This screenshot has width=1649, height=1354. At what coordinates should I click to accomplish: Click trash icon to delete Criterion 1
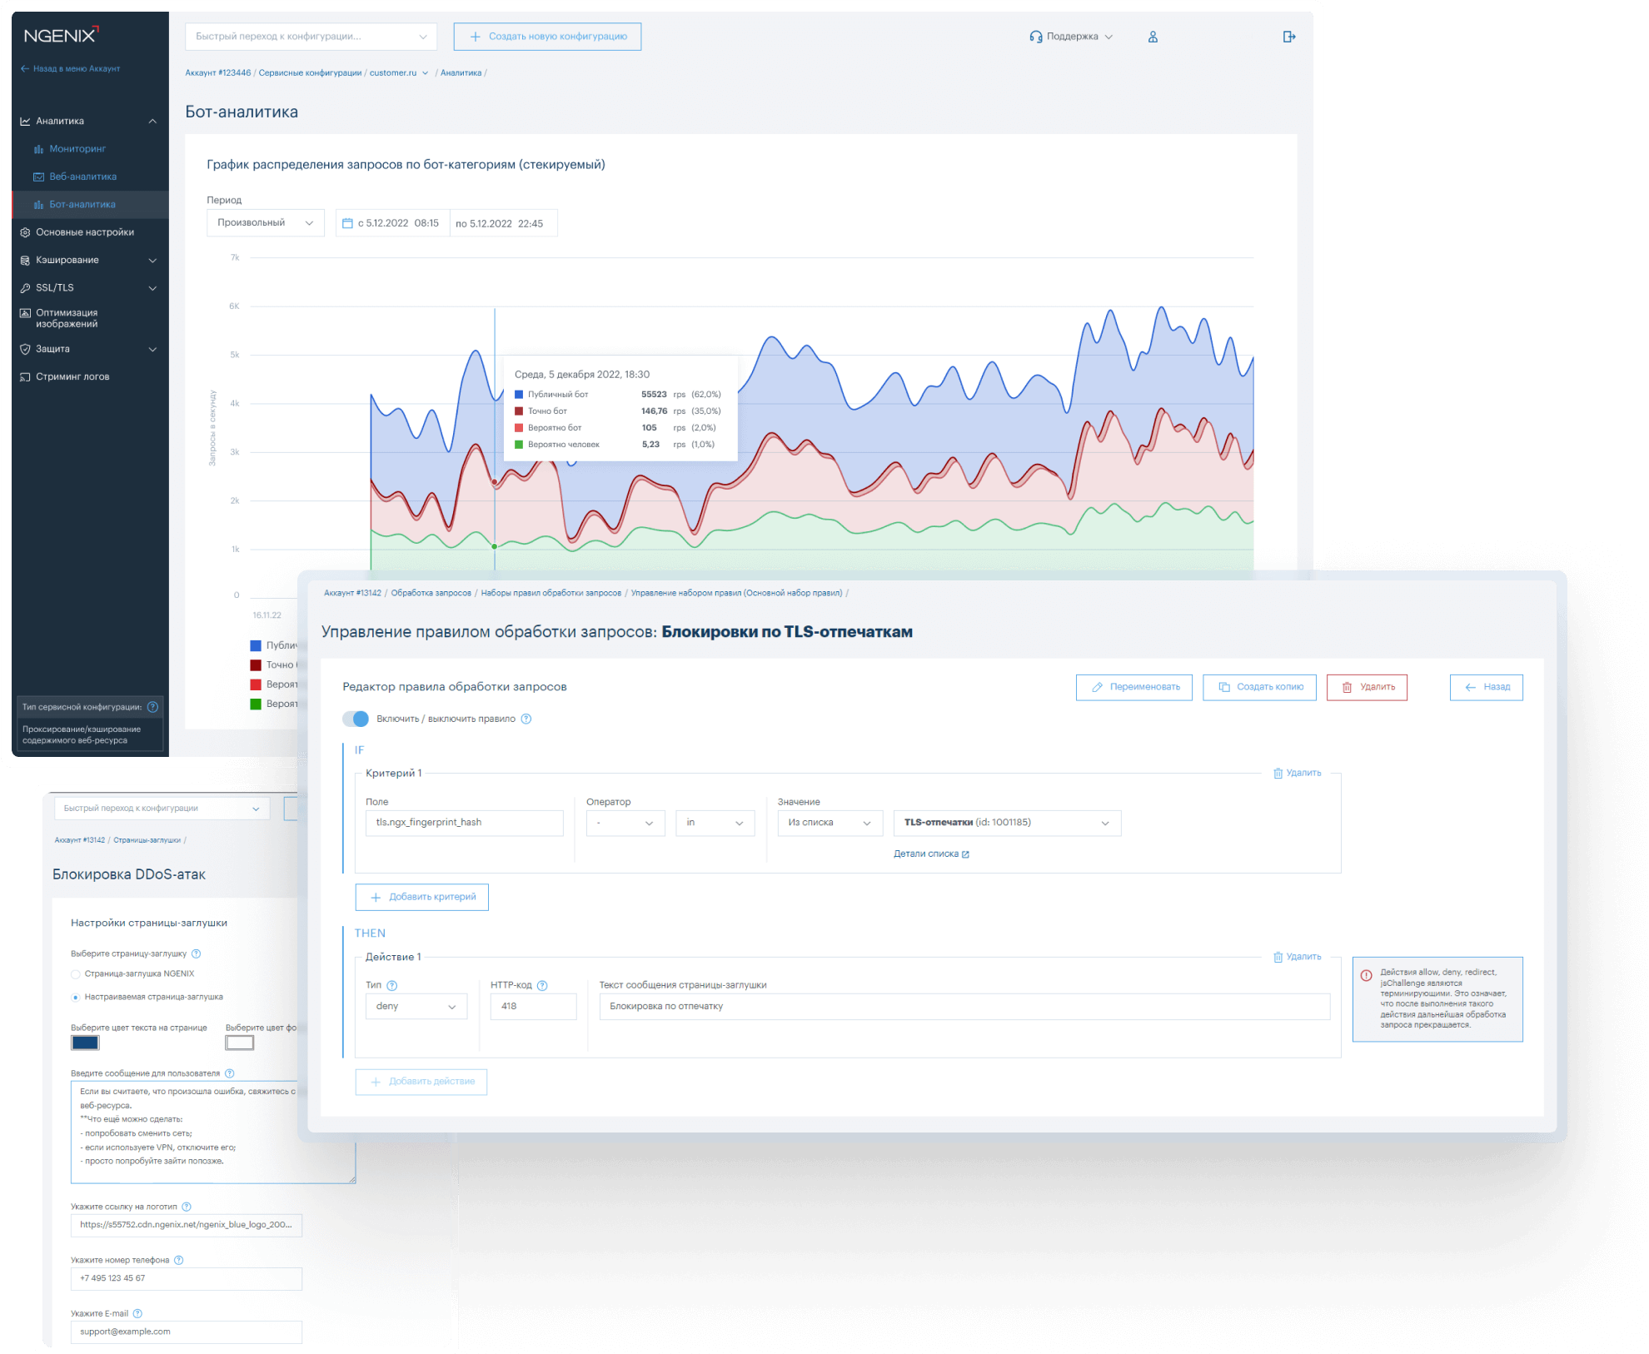click(1278, 774)
